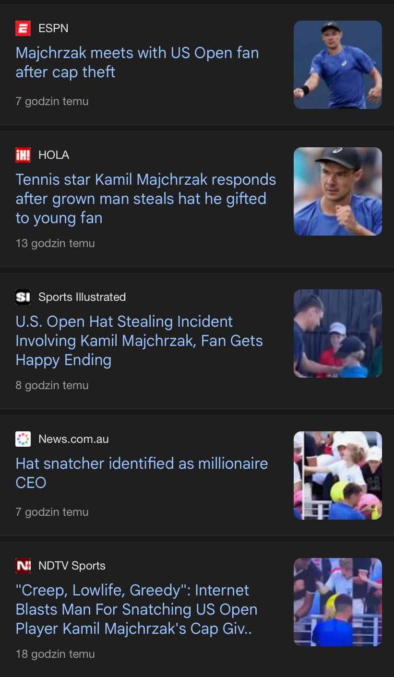Screen dimensions: 394x677
Task: Click the "13 godzin temu" timestamp
Action: pos(55,243)
